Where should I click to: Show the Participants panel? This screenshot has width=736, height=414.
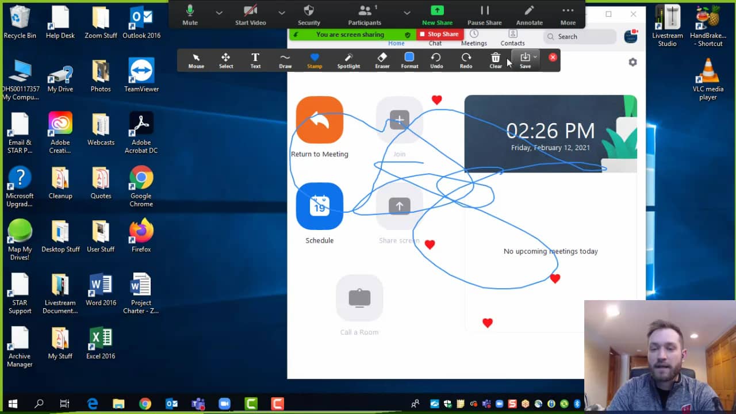365,15
